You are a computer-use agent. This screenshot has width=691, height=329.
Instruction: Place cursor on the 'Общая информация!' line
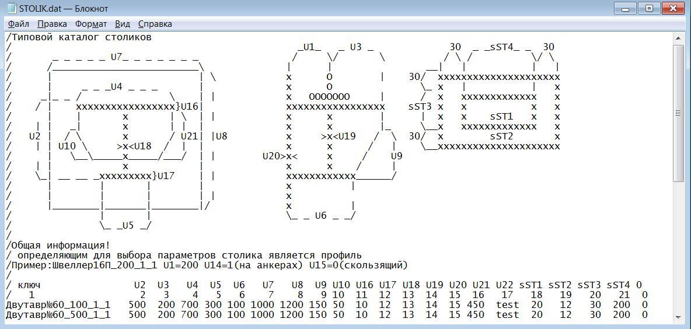[58, 246]
